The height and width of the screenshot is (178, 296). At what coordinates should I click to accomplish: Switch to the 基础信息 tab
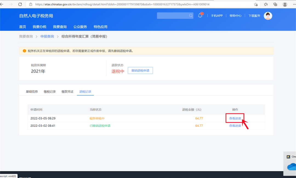click(x=32, y=92)
